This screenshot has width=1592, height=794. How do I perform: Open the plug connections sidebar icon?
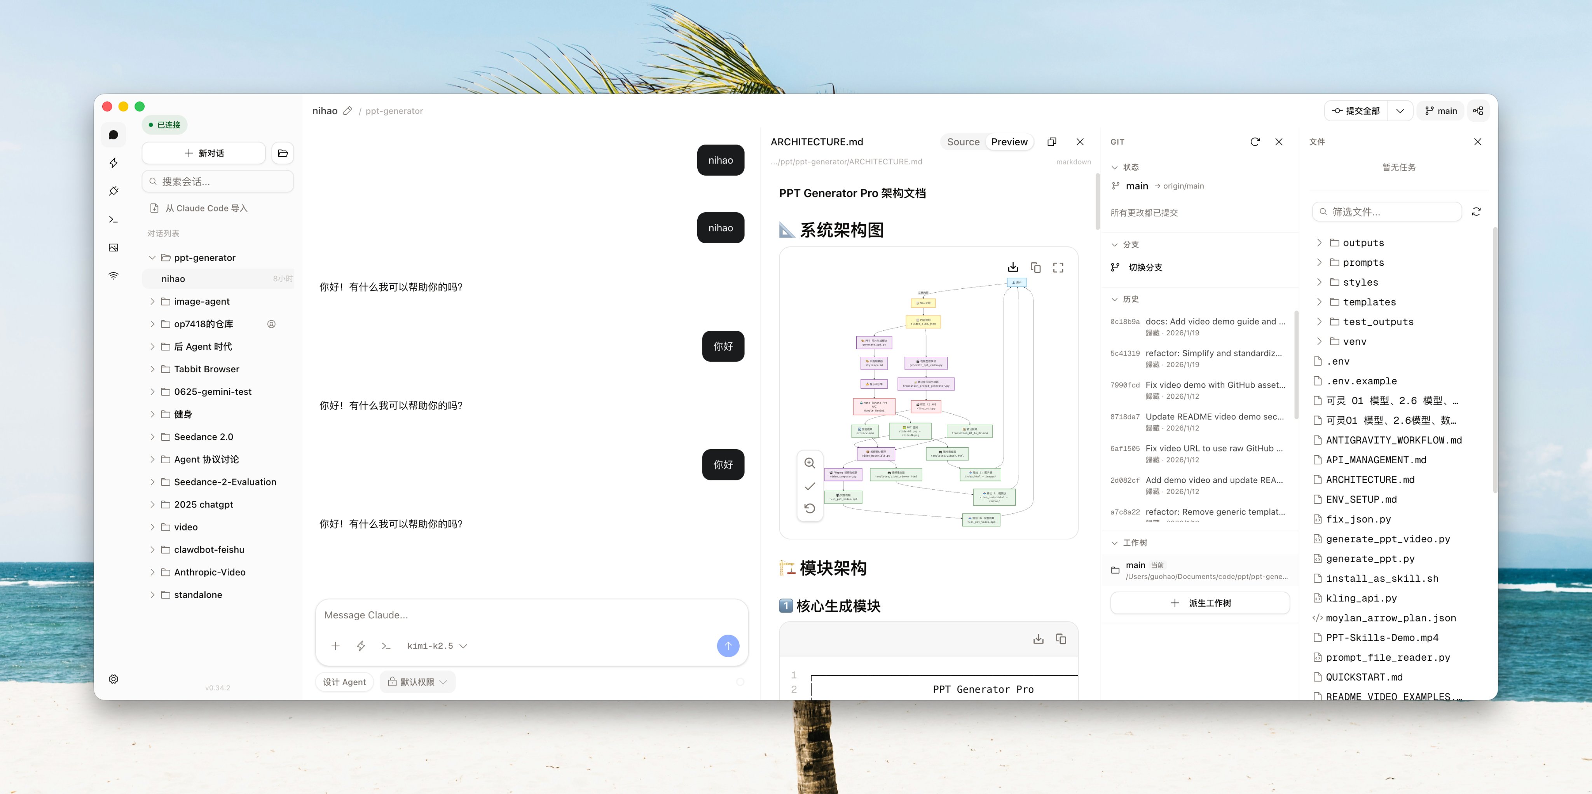coord(114,191)
